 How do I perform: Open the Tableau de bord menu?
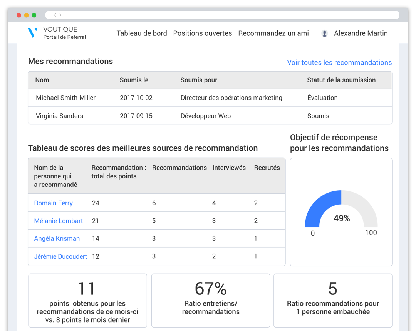tap(142, 33)
